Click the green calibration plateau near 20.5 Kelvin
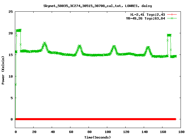187x140 pixels. [x=19, y=30]
